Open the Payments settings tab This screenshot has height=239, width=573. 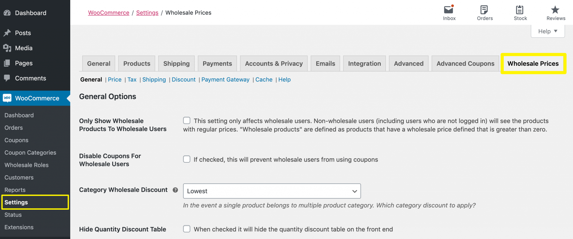point(217,64)
